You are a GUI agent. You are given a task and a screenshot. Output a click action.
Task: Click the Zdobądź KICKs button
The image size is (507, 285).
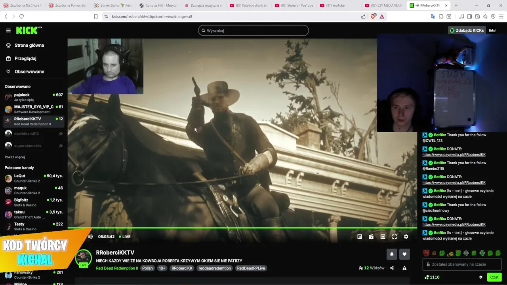pyautogui.click(x=467, y=30)
